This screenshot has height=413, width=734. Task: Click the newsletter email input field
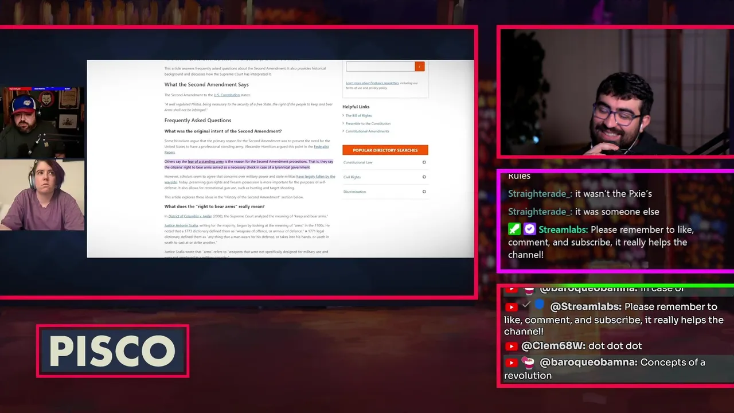[380, 67]
